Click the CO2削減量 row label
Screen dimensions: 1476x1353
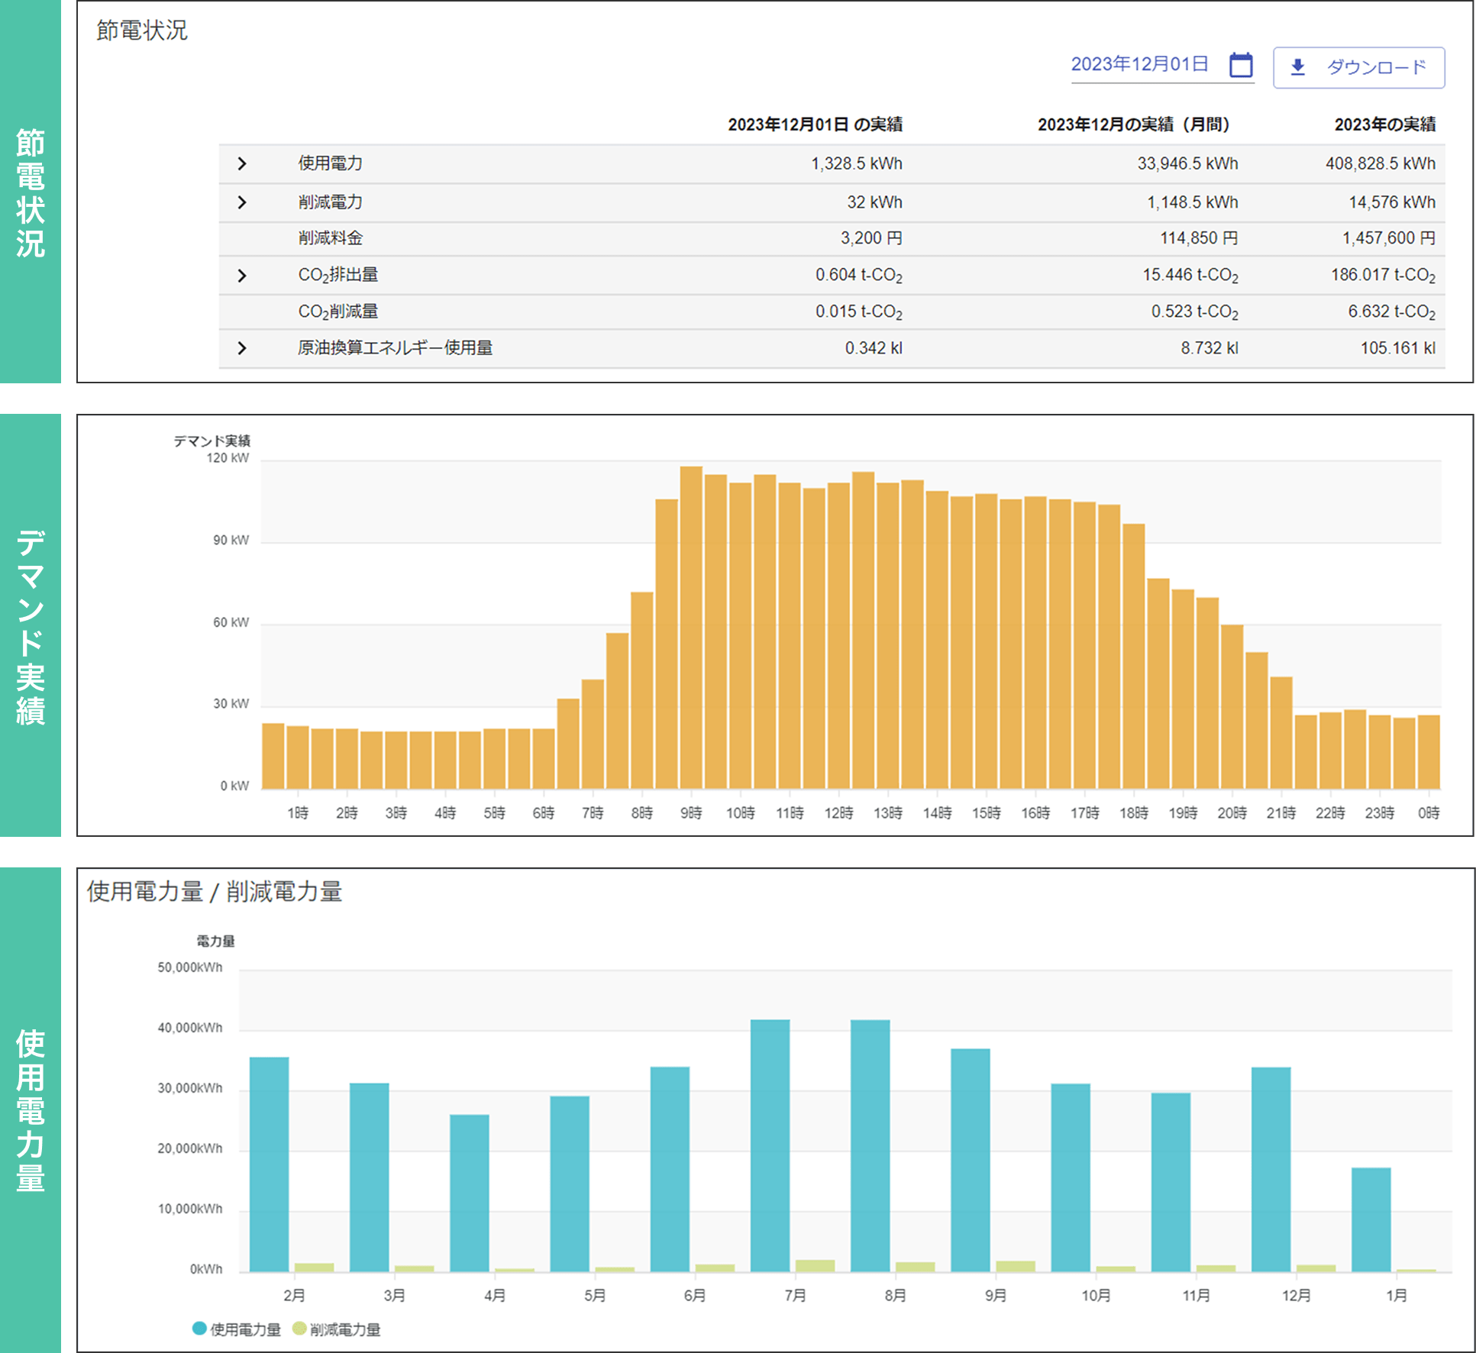click(338, 312)
